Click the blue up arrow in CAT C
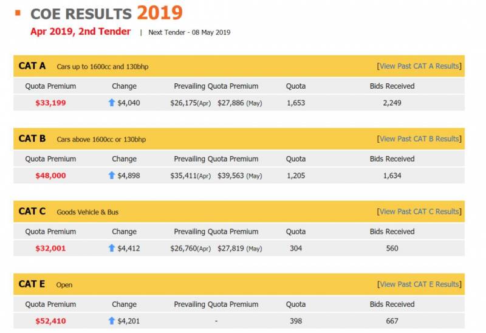 pyautogui.click(x=112, y=248)
